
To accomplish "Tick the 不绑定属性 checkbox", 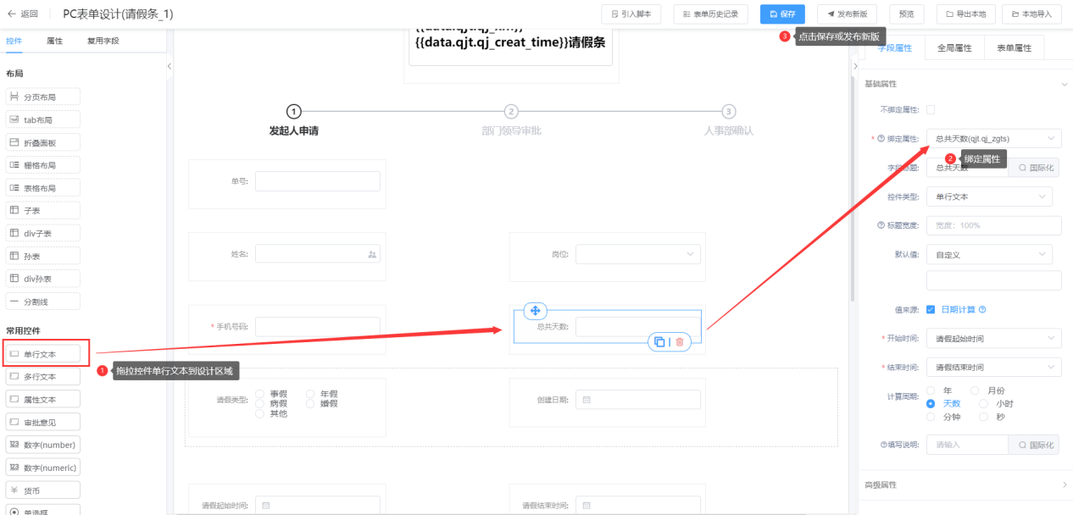I will point(931,109).
